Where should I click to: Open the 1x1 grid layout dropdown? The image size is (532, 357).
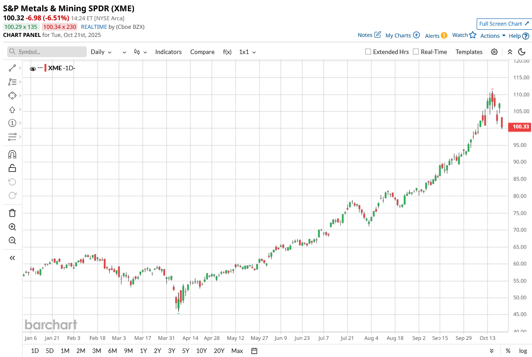click(x=247, y=52)
